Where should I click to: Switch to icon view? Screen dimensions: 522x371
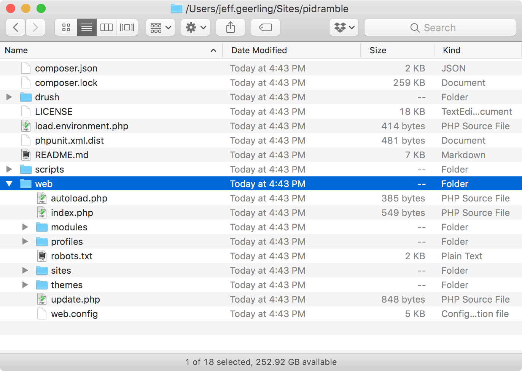click(x=66, y=27)
